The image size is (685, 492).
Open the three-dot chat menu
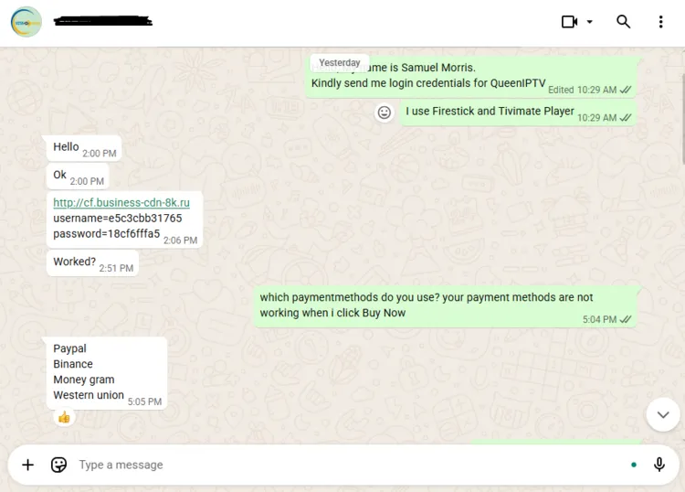tap(660, 21)
